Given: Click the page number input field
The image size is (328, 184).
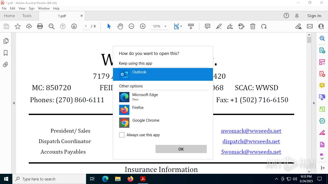Looking at the screenshot, I should point(86,26).
